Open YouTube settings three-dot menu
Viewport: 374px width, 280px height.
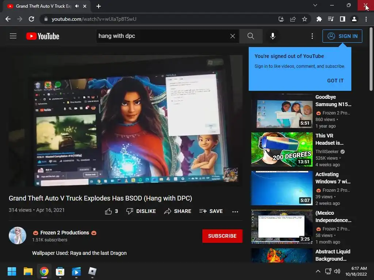[x=312, y=36]
